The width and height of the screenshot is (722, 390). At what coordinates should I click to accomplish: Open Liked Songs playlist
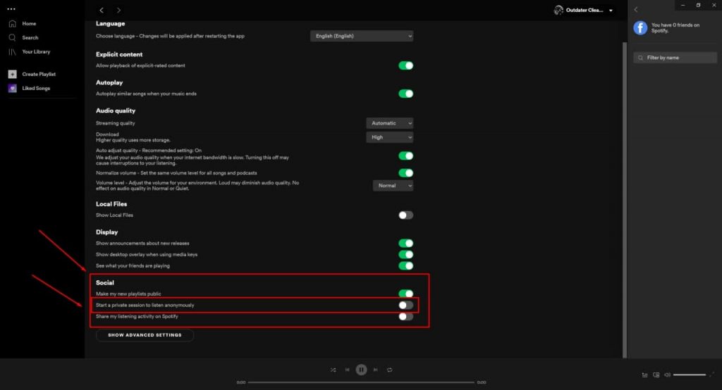(36, 88)
